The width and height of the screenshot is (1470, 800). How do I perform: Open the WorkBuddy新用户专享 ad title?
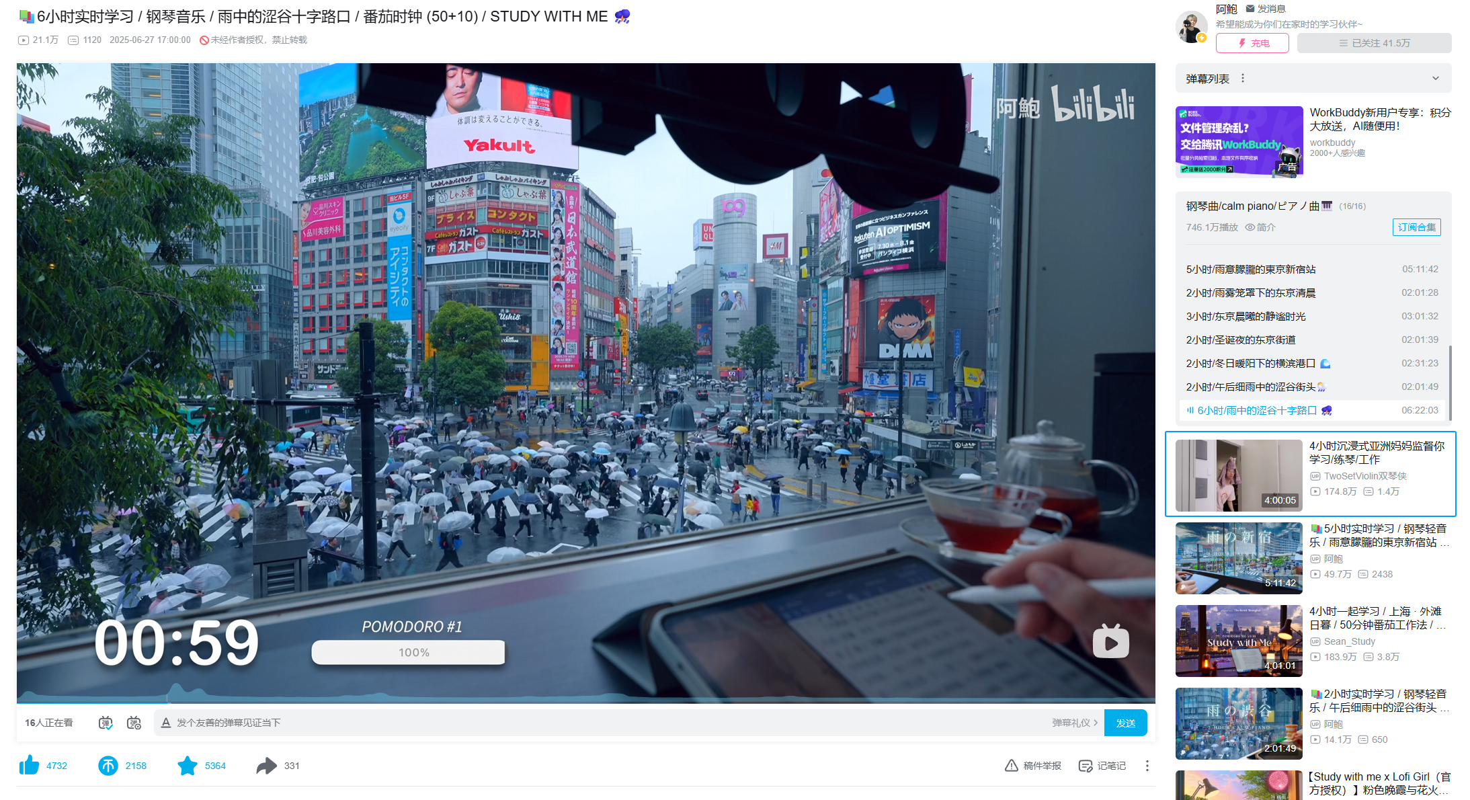(x=1380, y=119)
